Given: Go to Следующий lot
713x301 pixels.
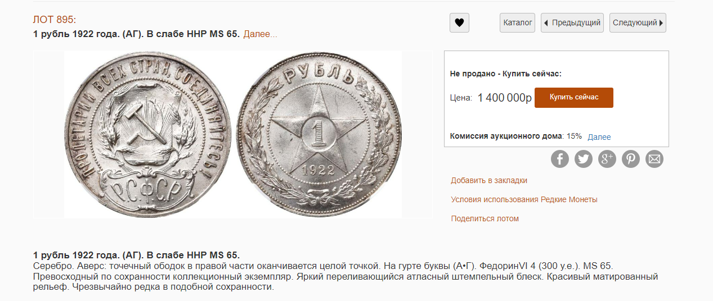Looking at the screenshot, I should coord(638,23).
